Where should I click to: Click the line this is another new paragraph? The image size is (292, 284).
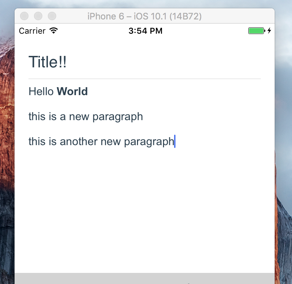point(101,141)
